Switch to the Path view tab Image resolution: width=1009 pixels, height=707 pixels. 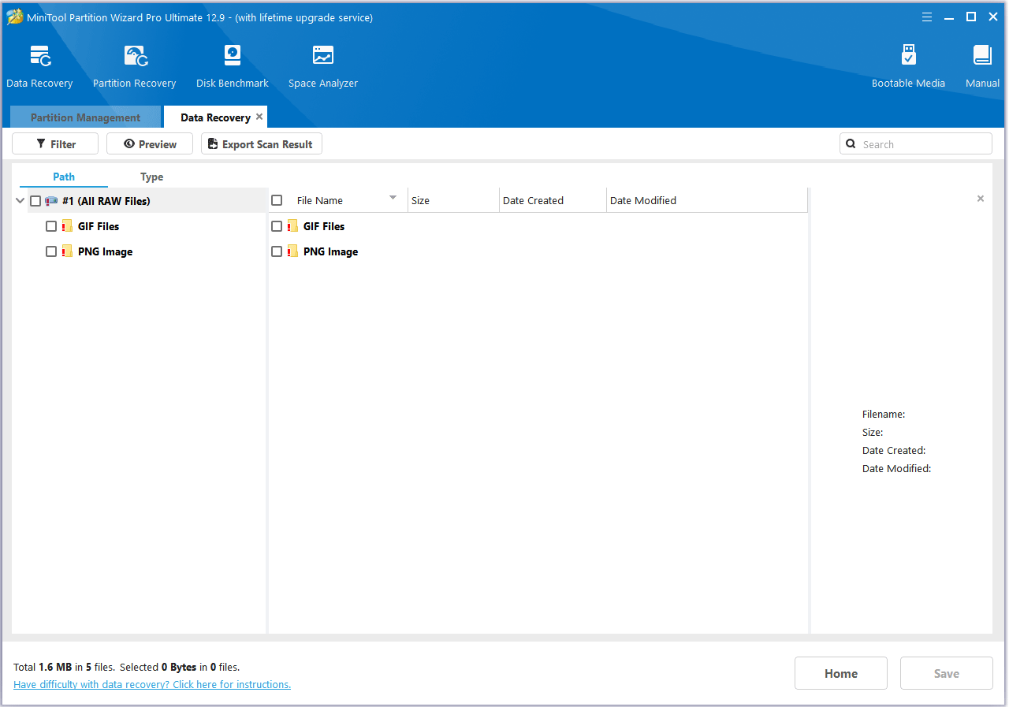point(64,177)
